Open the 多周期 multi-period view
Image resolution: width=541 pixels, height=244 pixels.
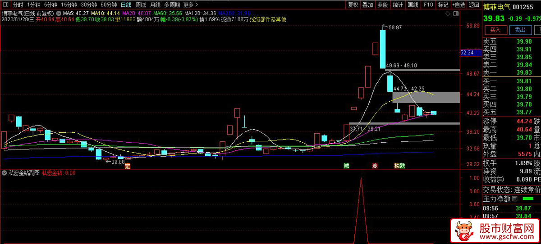(x=172, y=5)
